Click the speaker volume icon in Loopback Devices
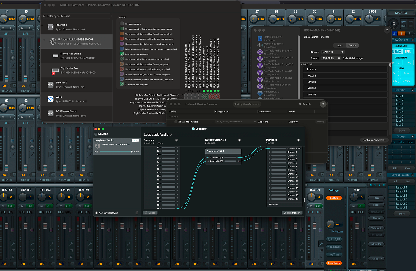Image resolution: width=416 pixels, height=271 pixels. tap(96, 152)
